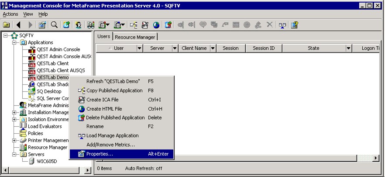Viewport: 385px width, 177px height.
Task: Switch to the Resource Manager tab
Action: click(x=135, y=37)
